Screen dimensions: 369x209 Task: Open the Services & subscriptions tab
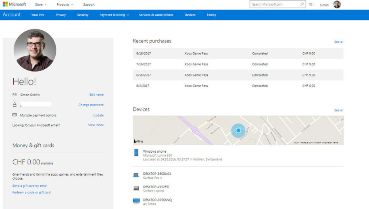[x=156, y=15]
